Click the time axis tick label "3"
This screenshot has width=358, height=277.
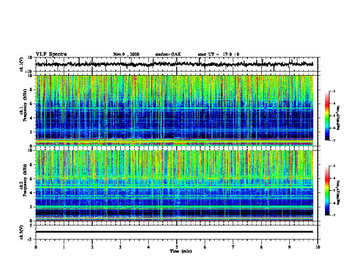120,247
